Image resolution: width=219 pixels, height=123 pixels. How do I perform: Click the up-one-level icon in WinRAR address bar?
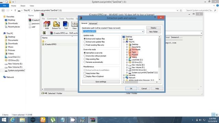[44, 33]
